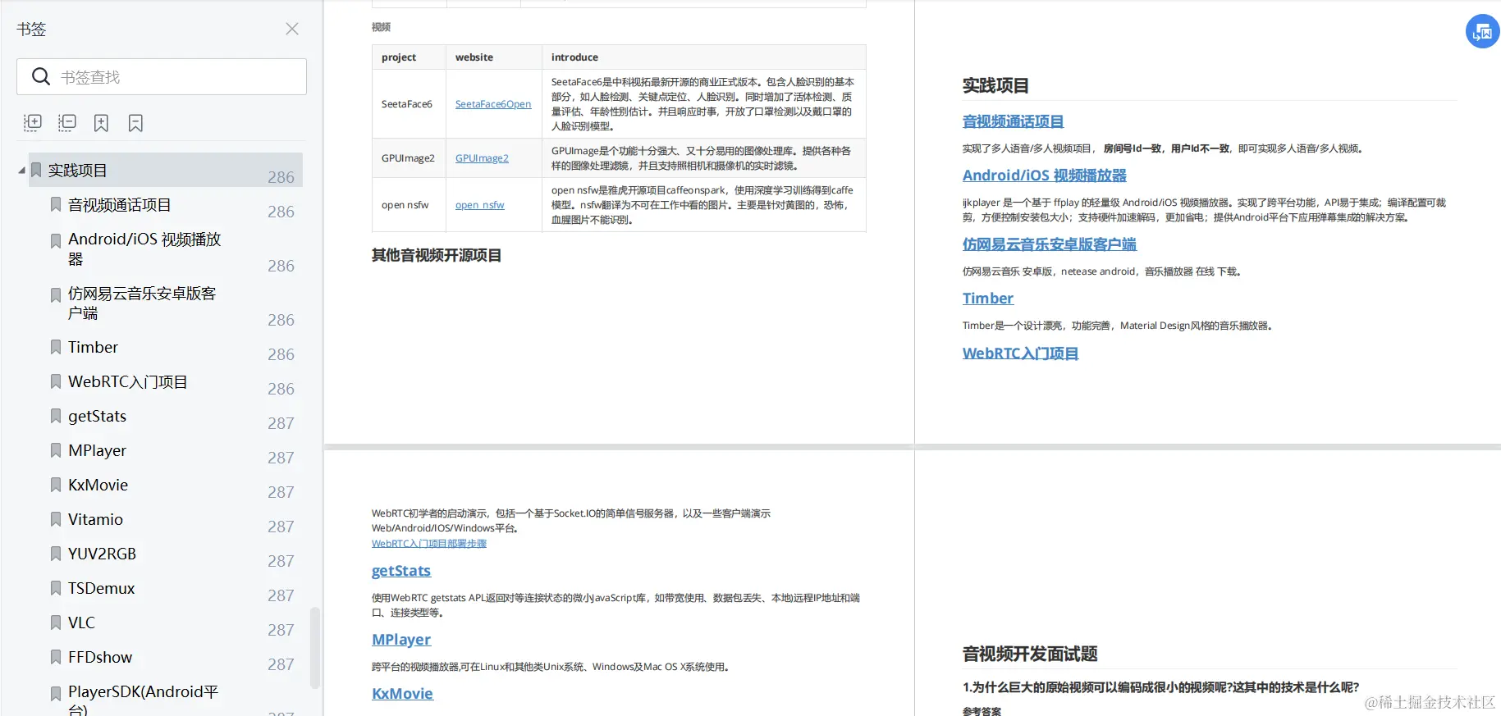Open the blue floating translate/chat button
The width and height of the screenshot is (1501, 716).
1483,32
